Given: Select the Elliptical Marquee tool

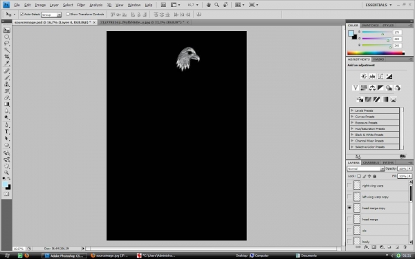Looking at the screenshot, I should pos(7,37).
